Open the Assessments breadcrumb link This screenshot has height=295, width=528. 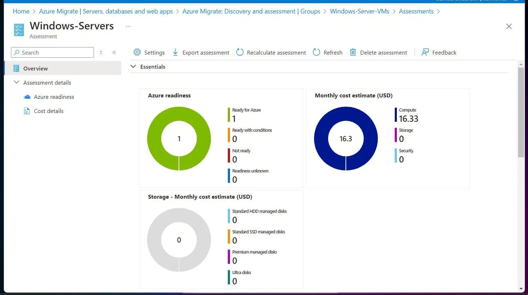pos(416,11)
